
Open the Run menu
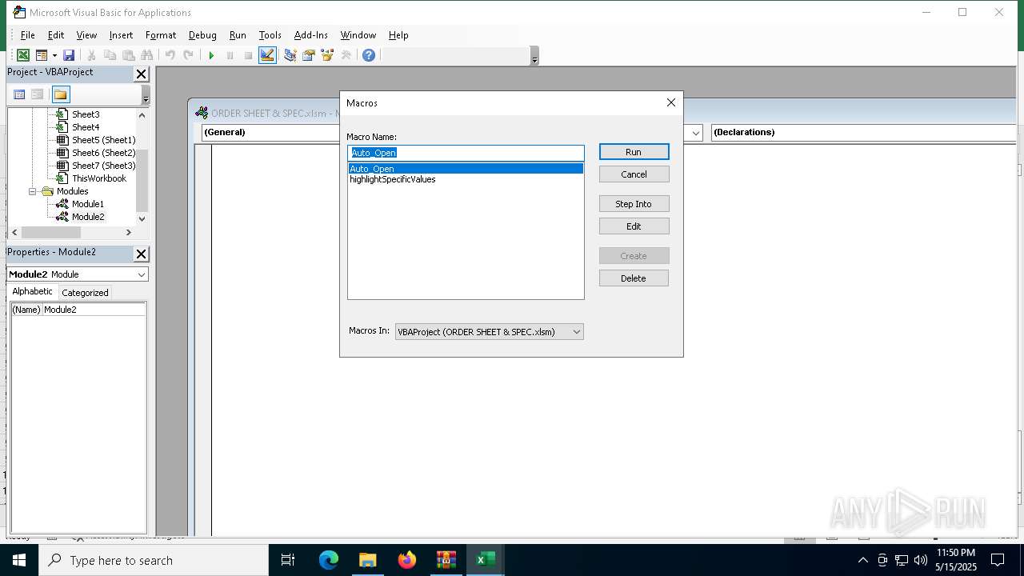click(238, 35)
